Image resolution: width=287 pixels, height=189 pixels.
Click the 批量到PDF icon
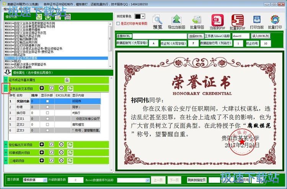click(237, 20)
